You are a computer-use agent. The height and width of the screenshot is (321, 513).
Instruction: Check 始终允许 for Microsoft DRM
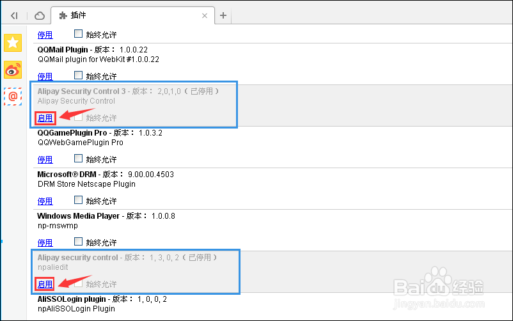pos(78,200)
